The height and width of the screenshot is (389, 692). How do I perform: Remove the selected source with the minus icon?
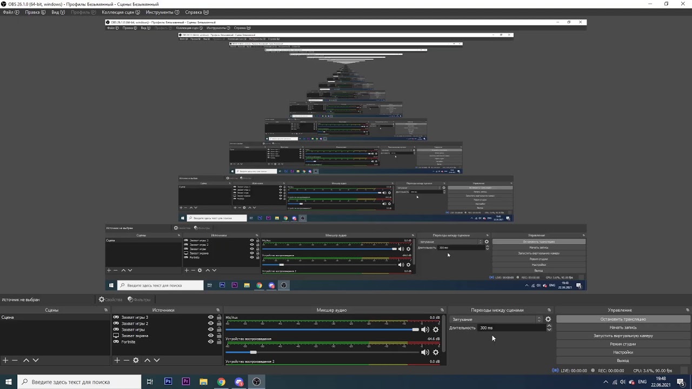coord(127,360)
